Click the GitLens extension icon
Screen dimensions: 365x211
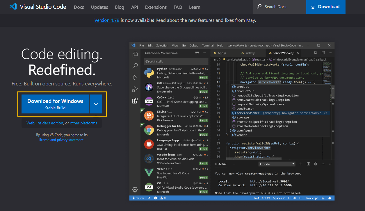(x=149, y=87)
